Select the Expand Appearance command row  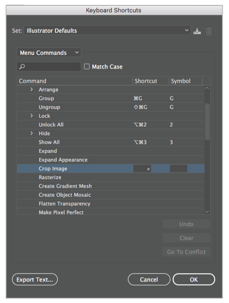(x=111, y=160)
